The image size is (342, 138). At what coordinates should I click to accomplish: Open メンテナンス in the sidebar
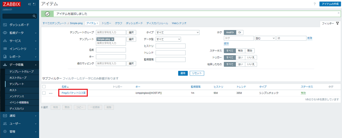point(17,96)
